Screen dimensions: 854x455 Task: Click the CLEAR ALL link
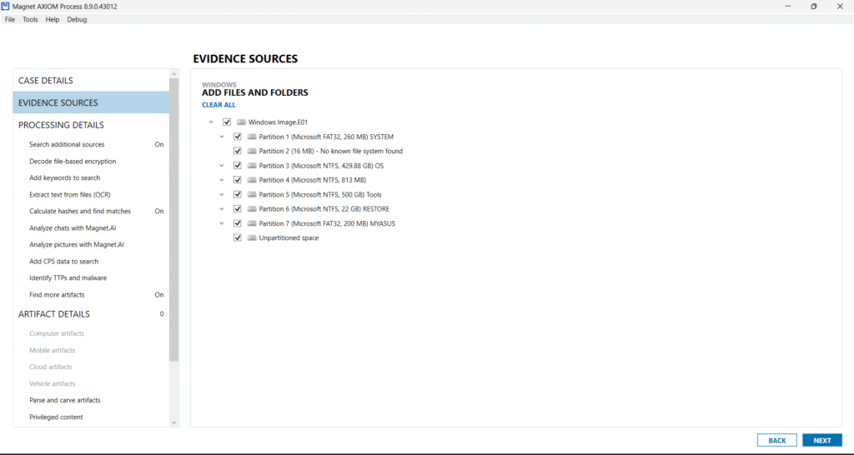tap(219, 105)
